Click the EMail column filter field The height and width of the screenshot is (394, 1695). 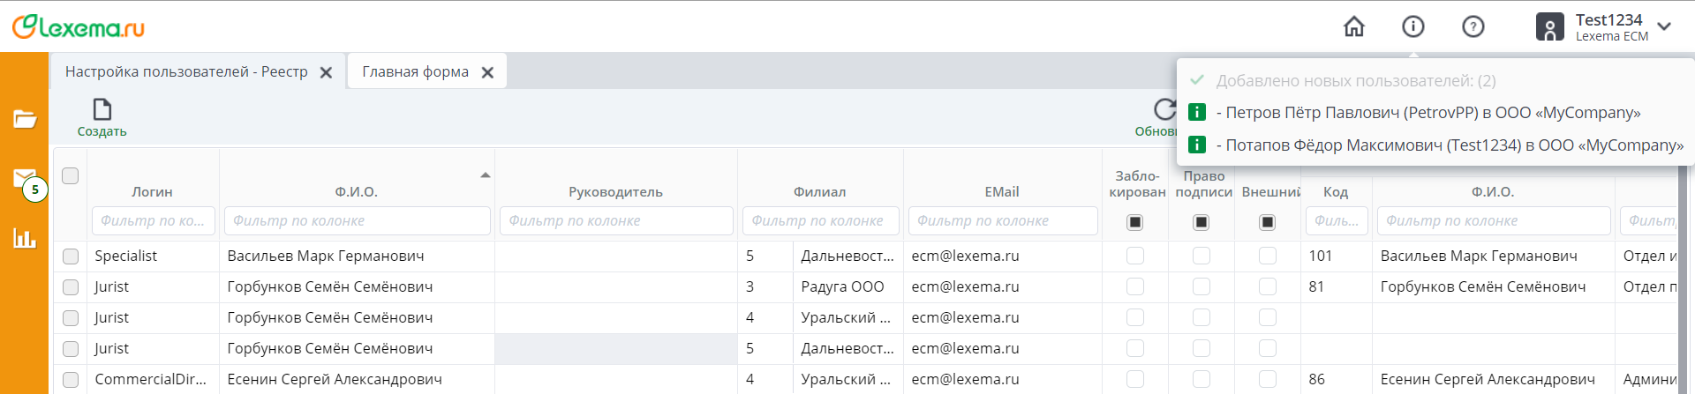click(1002, 221)
